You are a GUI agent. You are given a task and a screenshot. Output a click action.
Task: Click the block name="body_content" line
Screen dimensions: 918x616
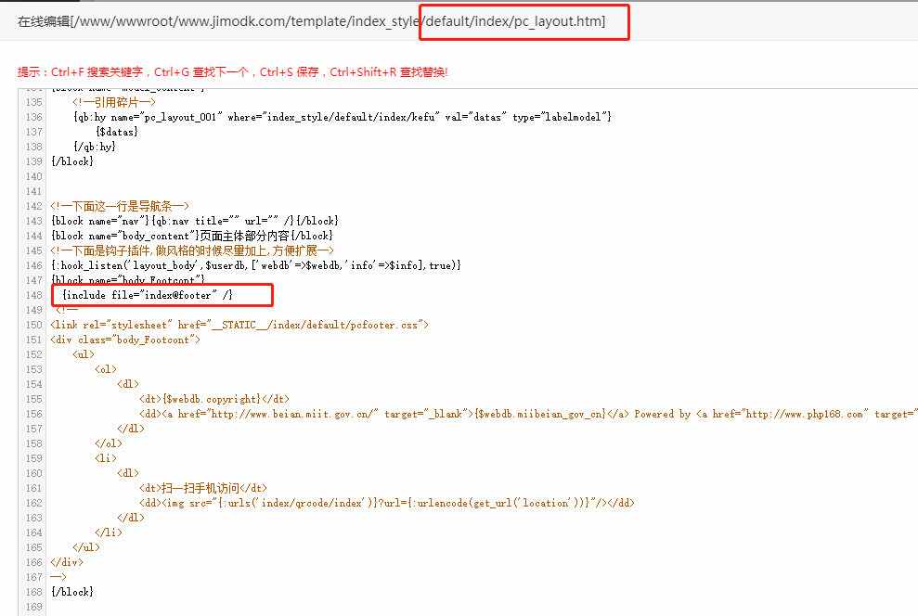point(192,236)
